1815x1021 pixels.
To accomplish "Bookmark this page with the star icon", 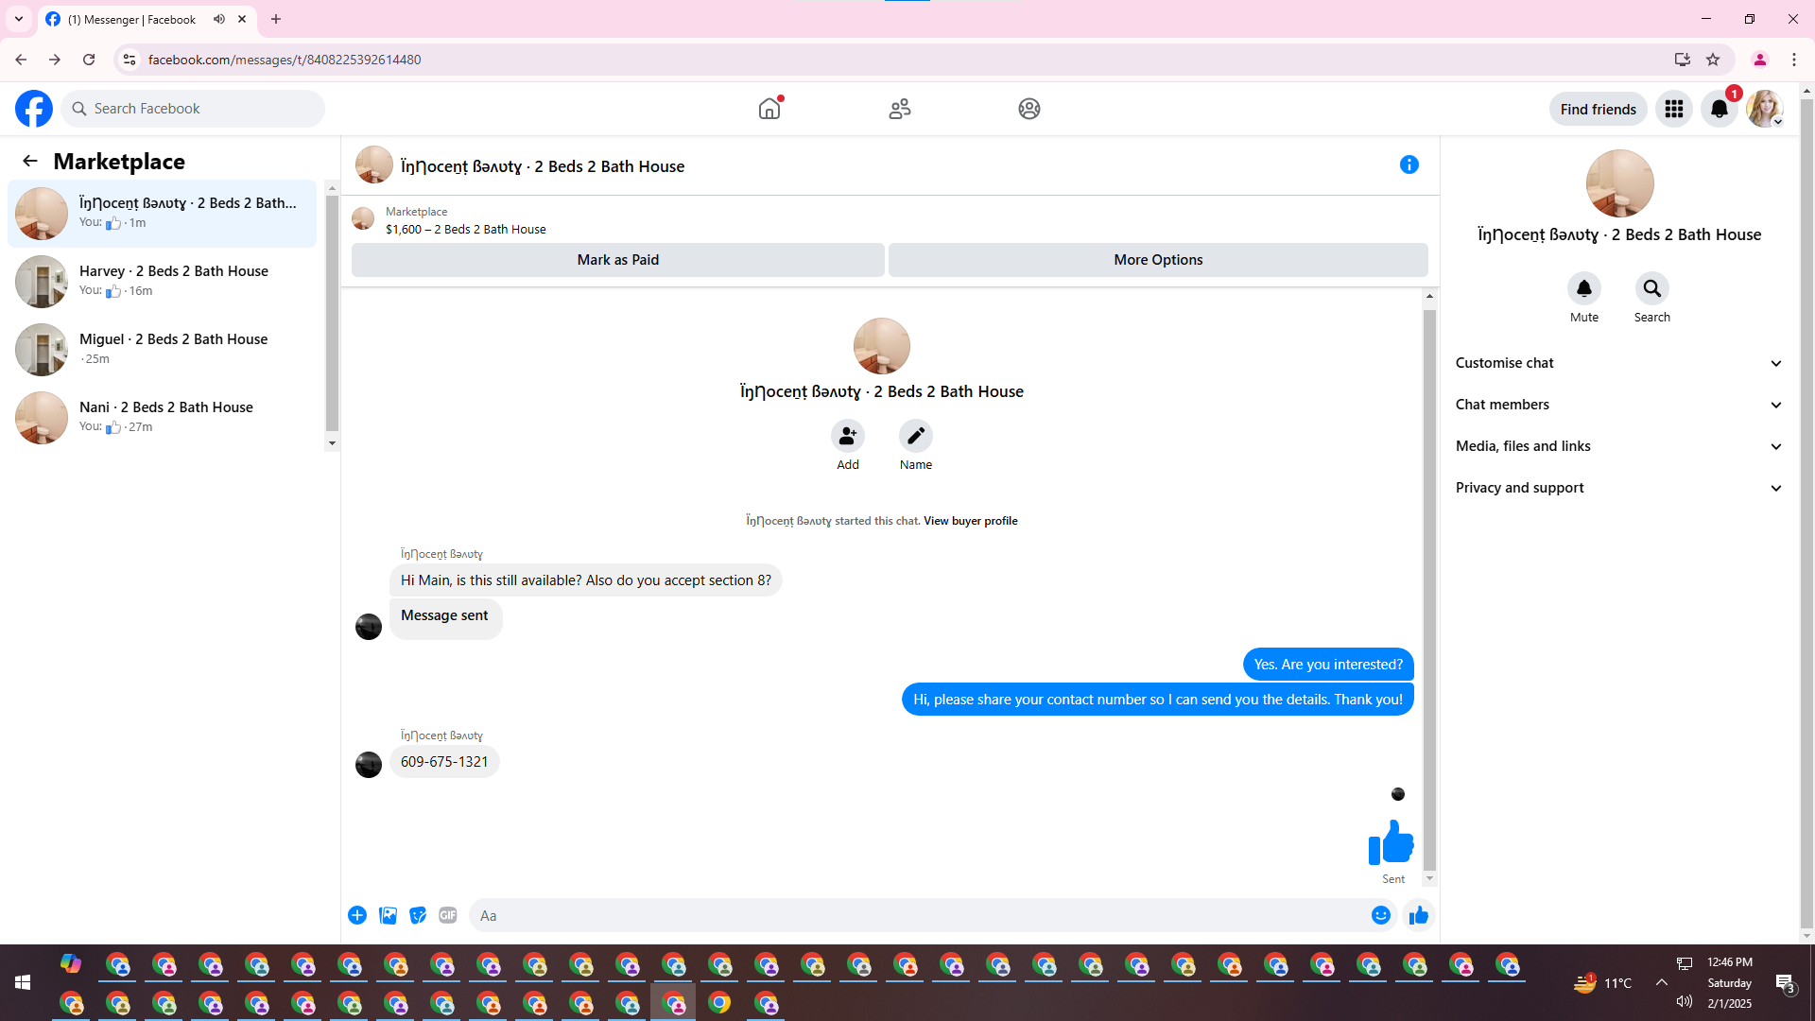I will (1712, 60).
